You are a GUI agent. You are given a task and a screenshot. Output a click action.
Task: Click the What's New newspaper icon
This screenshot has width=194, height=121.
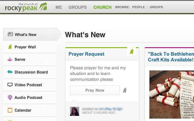pos(10,34)
